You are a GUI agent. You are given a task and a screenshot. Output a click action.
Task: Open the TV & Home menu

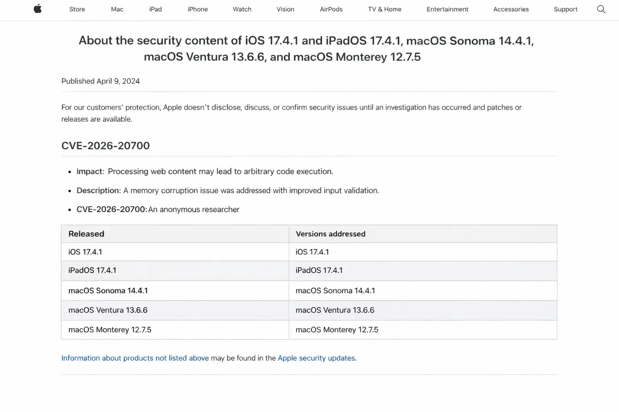pos(384,9)
